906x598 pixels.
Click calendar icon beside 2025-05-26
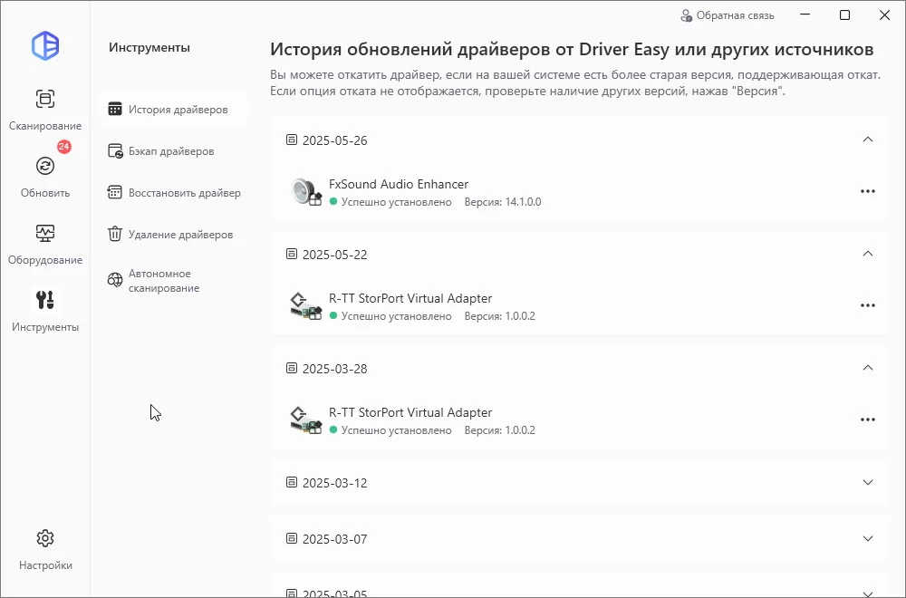(x=292, y=140)
